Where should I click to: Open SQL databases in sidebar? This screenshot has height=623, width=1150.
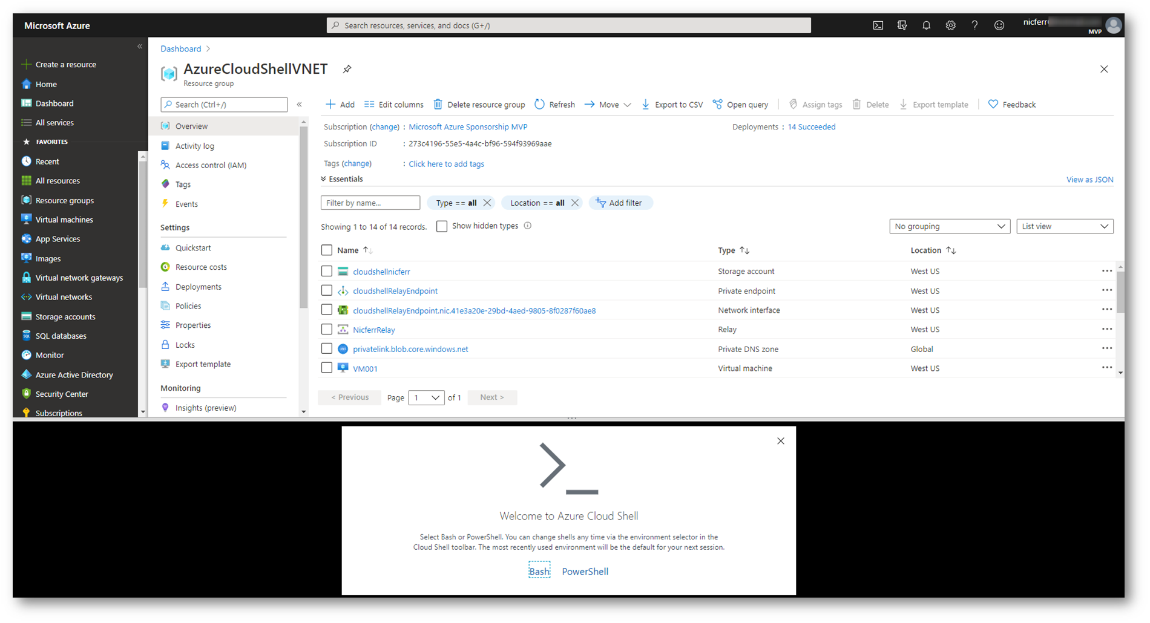tap(61, 336)
